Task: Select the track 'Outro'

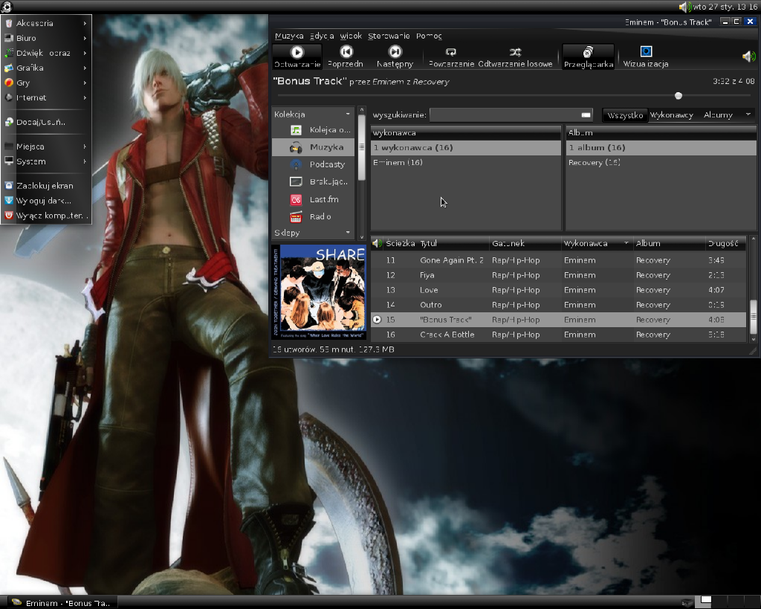Action: coord(559,305)
